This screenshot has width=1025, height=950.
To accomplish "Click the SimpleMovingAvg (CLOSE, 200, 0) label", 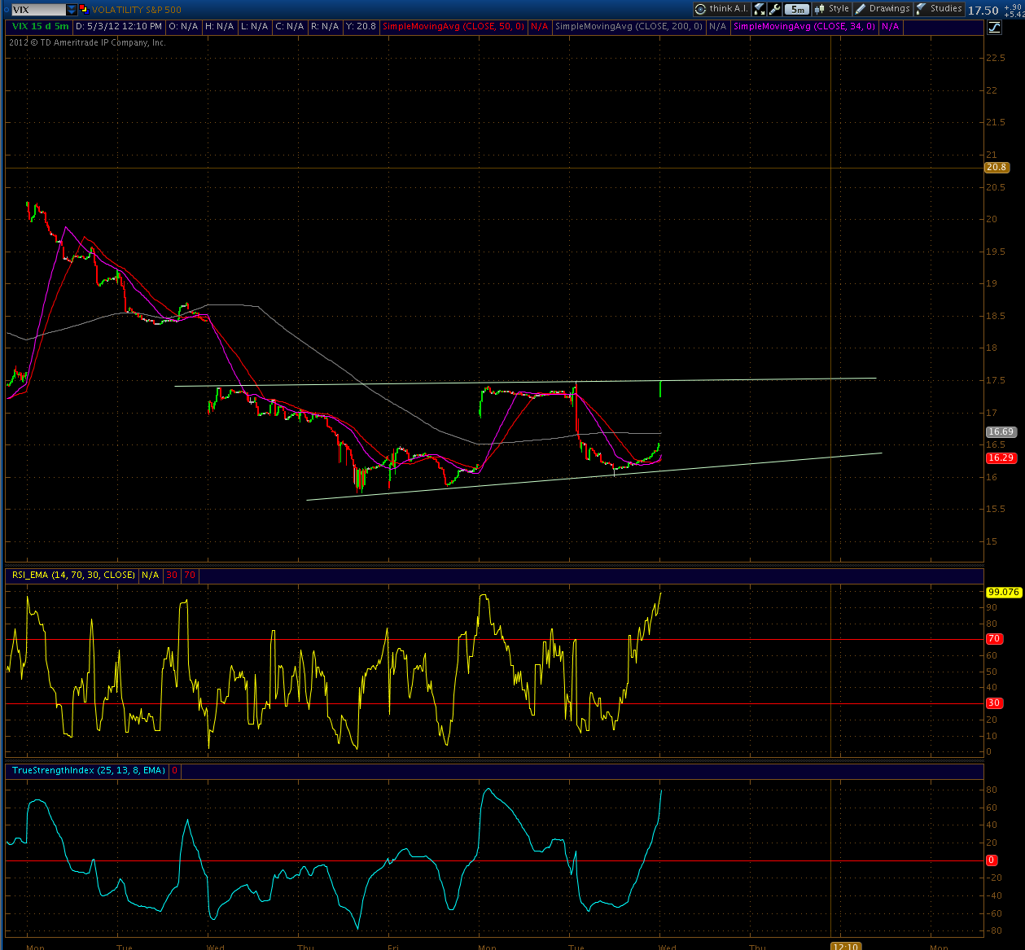I will point(629,27).
